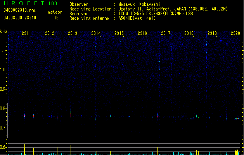Viewport: 244px width, 155px height.
Task: Click the 2316 time marker
Action: pyautogui.click(x=142, y=33)
